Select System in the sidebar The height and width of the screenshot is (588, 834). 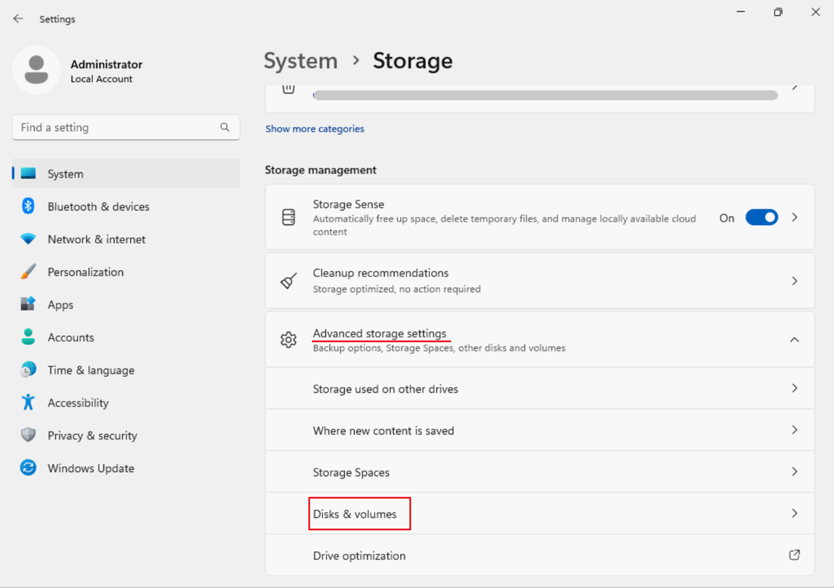coord(126,173)
